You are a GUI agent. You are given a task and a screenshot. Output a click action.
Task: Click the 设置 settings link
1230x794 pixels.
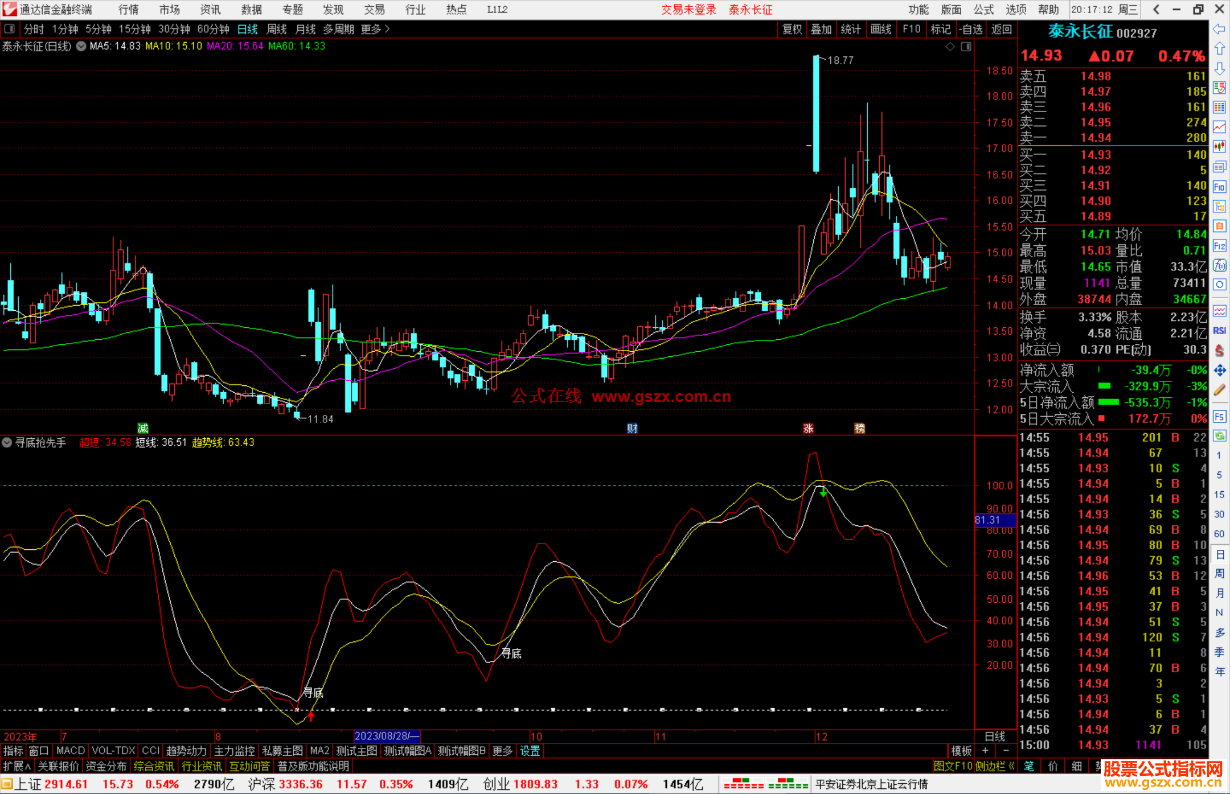[x=530, y=751]
